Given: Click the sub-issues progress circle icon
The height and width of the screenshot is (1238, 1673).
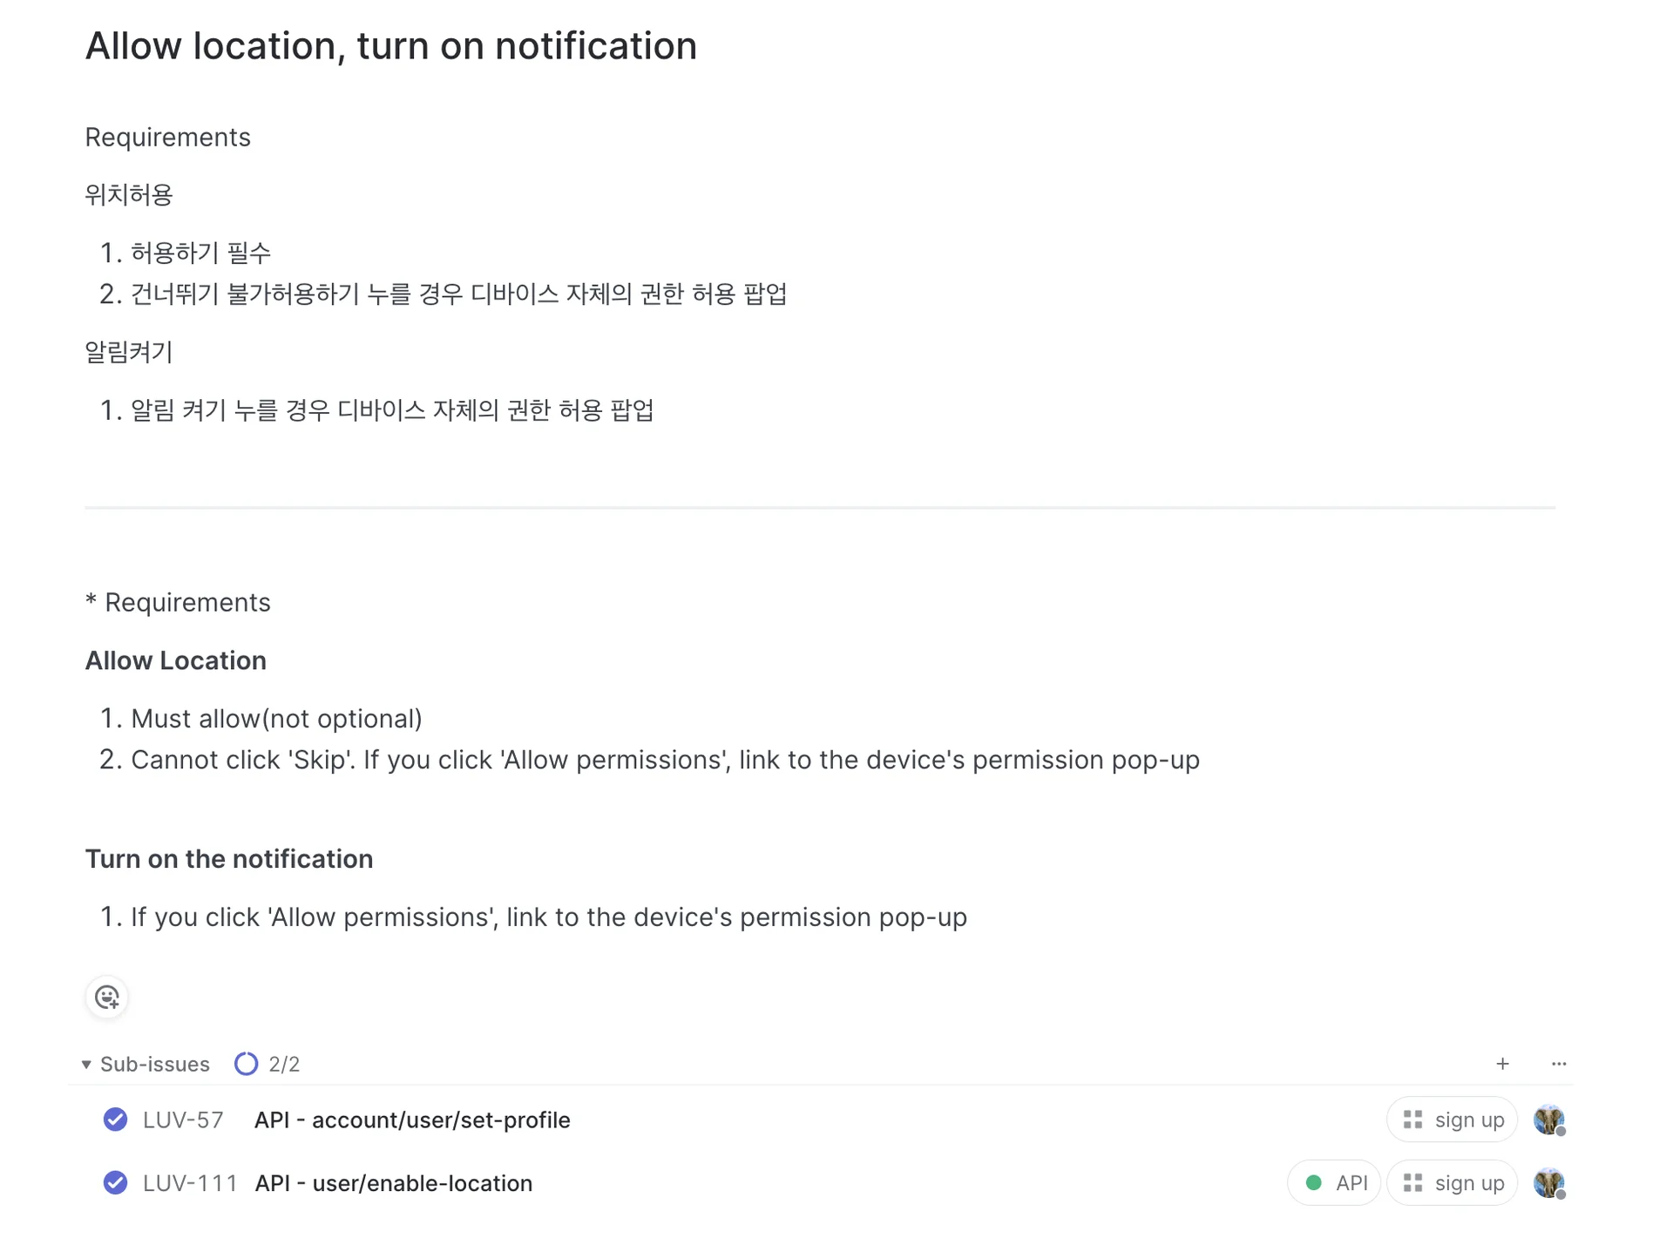Looking at the screenshot, I should coord(247,1064).
